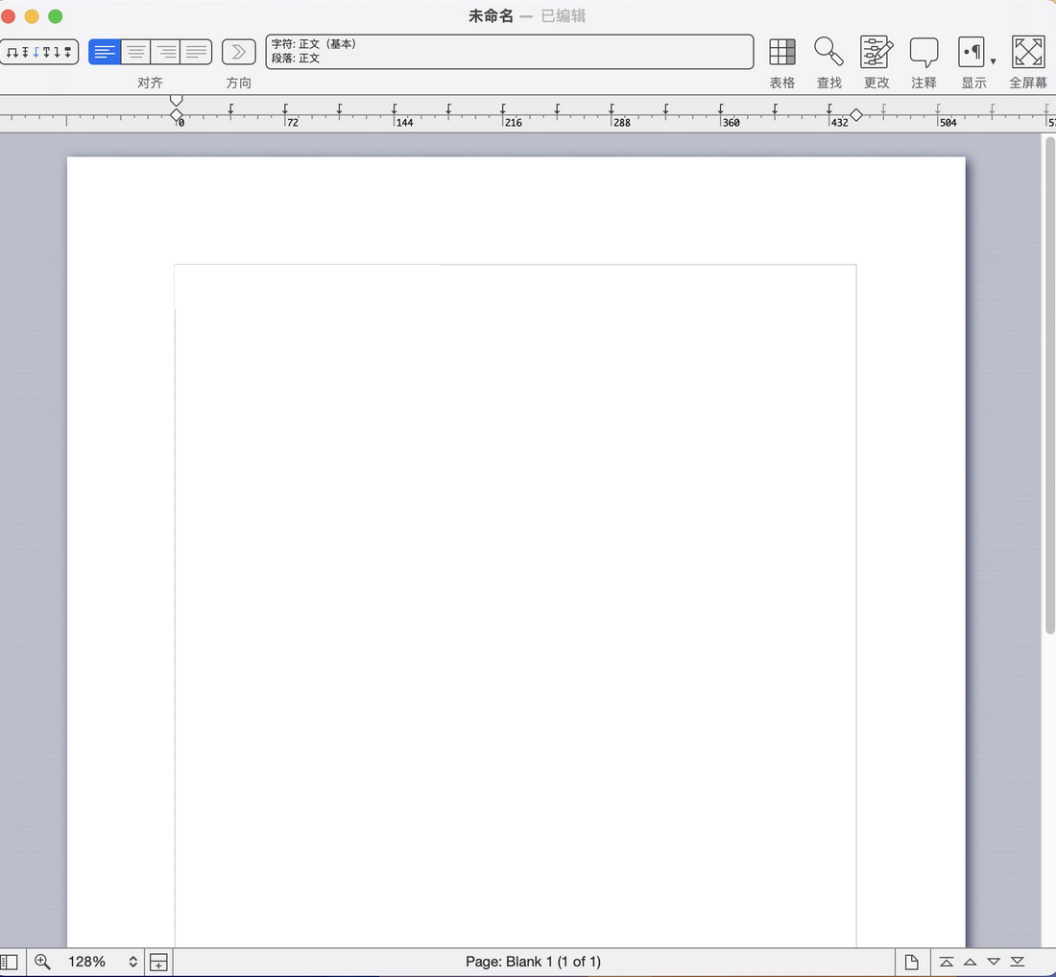
Task: Open the 更改 track changes tool
Action: (876, 52)
